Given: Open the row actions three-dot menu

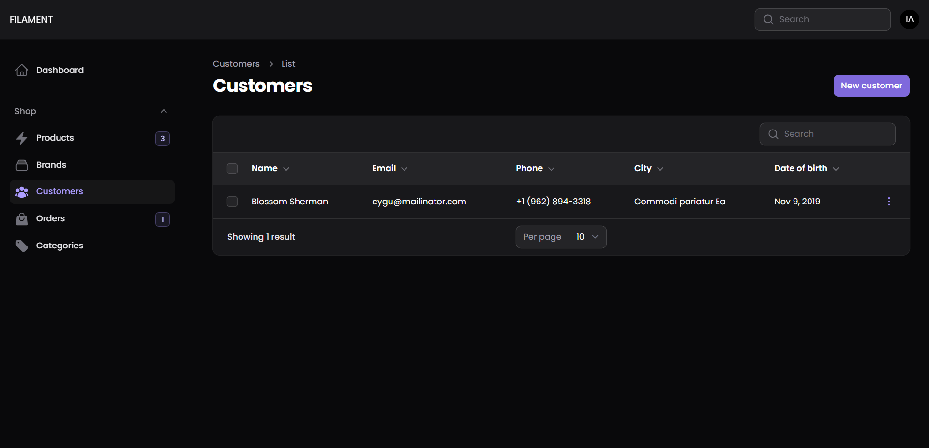Looking at the screenshot, I should point(889,202).
